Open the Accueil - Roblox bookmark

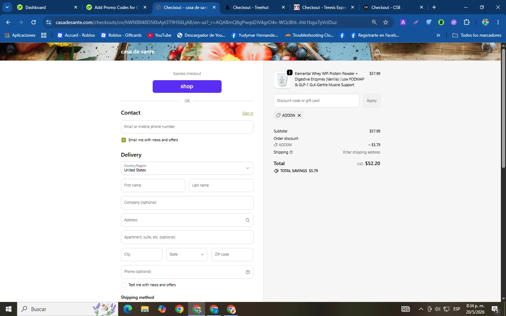[x=76, y=35]
